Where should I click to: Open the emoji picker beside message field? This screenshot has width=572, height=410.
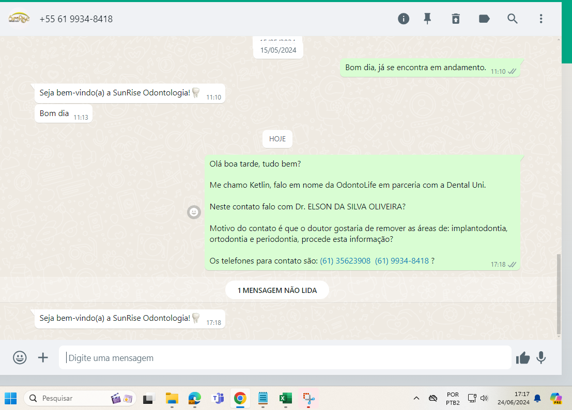point(20,357)
